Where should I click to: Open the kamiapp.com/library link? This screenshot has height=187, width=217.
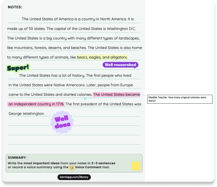click(x=74, y=177)
